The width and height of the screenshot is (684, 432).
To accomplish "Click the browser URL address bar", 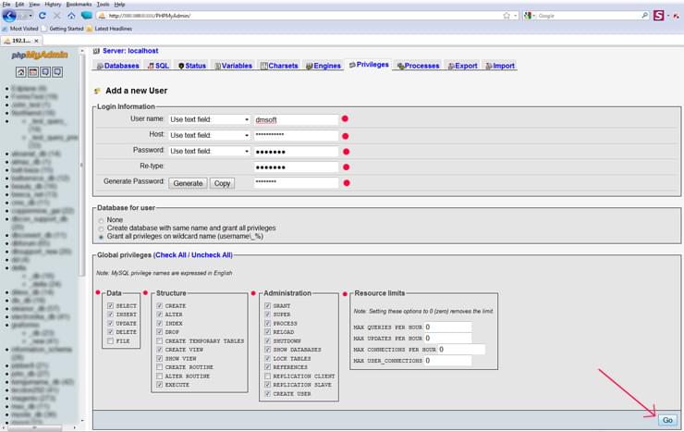I will [x=301, y=16].
